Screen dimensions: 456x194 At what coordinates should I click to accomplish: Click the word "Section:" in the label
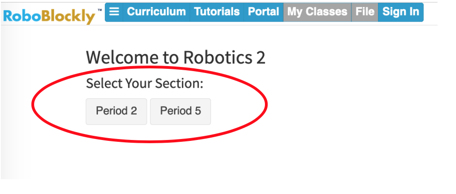point(179,84)
